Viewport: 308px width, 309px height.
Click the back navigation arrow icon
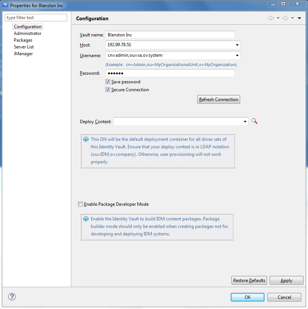271,18
